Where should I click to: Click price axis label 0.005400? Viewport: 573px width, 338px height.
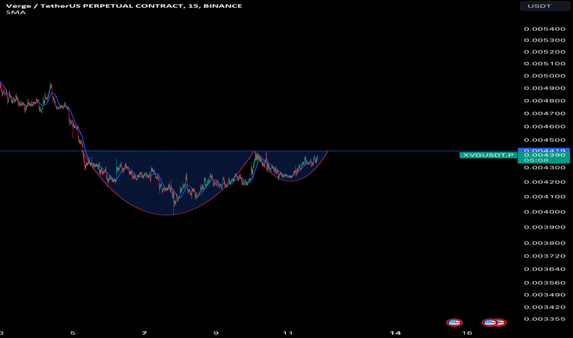pyautogui.click(x=545, y=29)
